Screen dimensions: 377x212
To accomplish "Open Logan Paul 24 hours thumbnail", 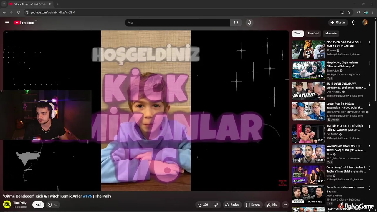I will (308, 111).
